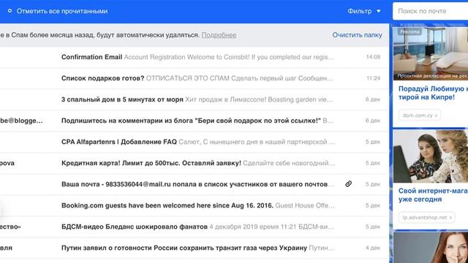Mark all as read via 'Отметить все прочитанными'

[x=61, y=11]
